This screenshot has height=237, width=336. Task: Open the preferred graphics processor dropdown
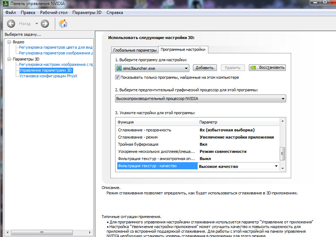[x=200, y=98]
